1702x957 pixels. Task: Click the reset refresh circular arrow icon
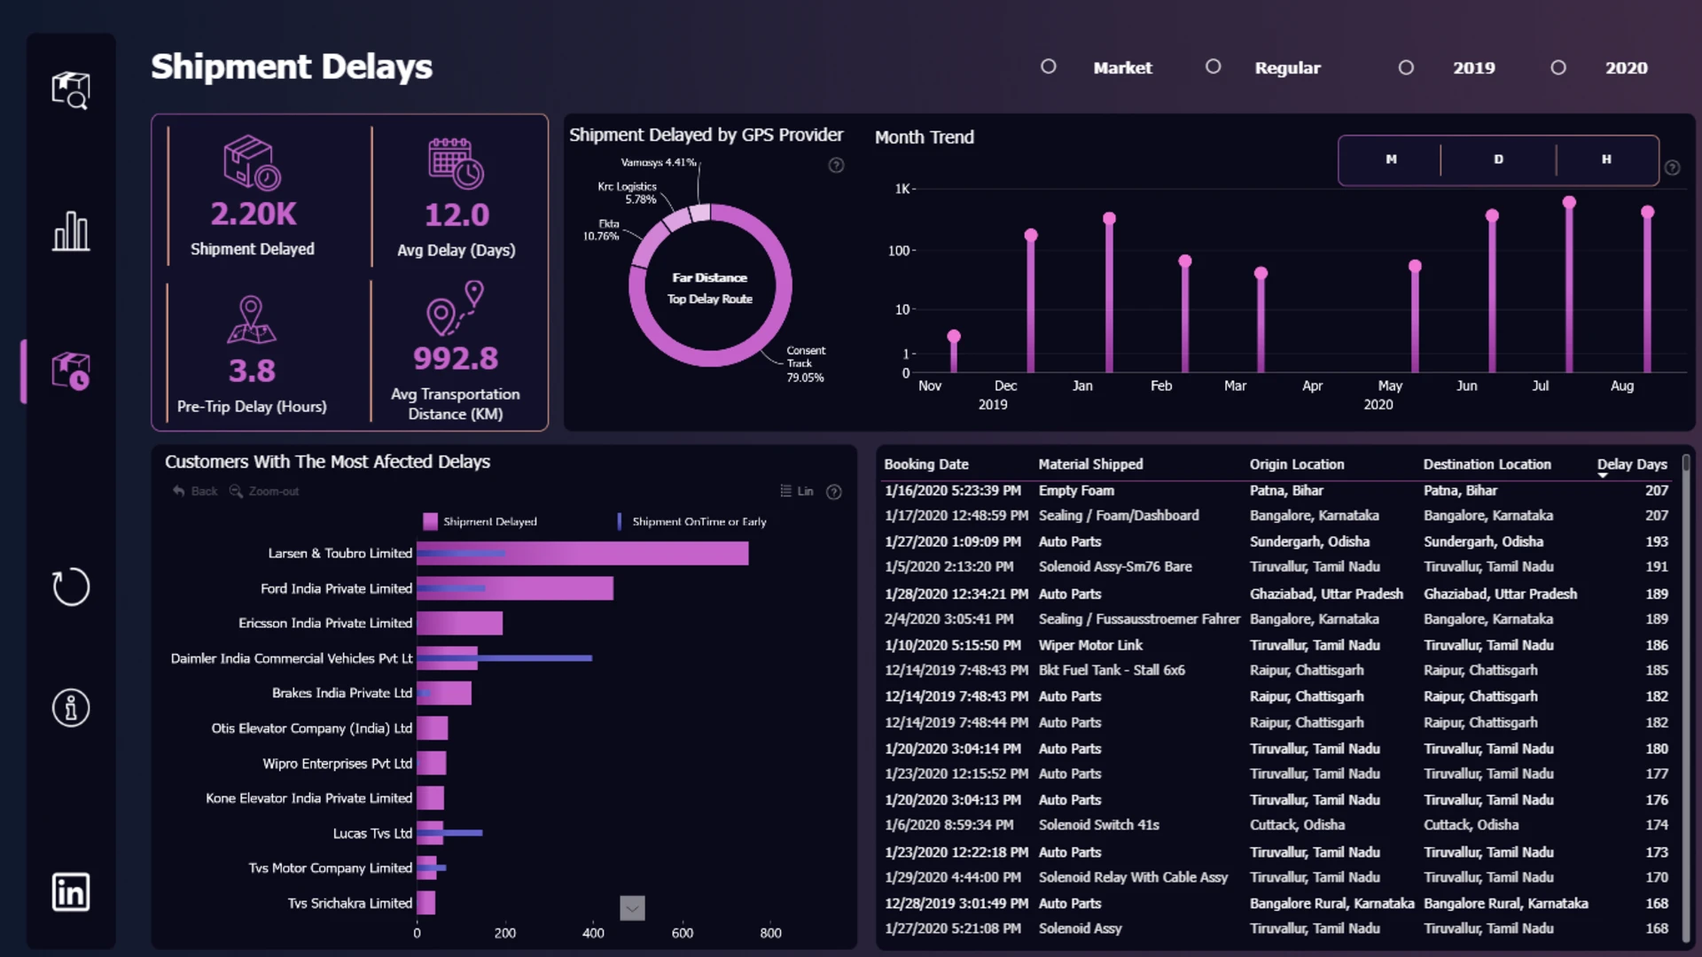click(71, 587)
